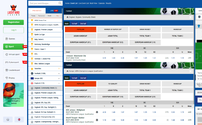Image resolution: width=202 pixels, height=125 pixels.
Task: Click the trophy icon beside Italy. Serie A
Action: 32,39
